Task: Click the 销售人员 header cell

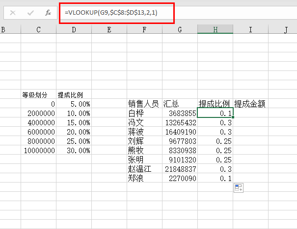Action: (x=144, y=104)
